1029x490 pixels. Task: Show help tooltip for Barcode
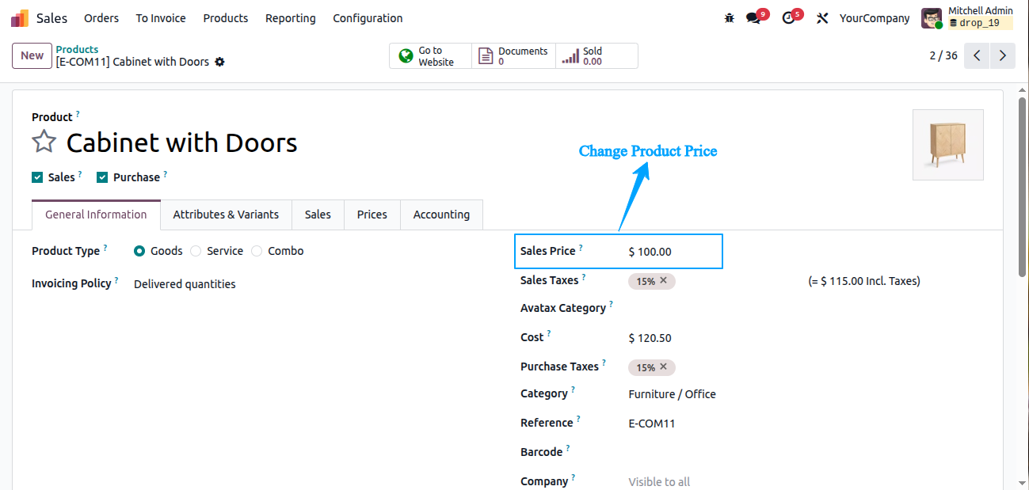[568, 448]
